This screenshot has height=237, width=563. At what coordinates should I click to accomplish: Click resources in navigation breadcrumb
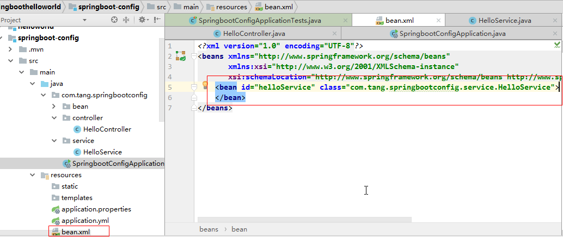[227, 7]
